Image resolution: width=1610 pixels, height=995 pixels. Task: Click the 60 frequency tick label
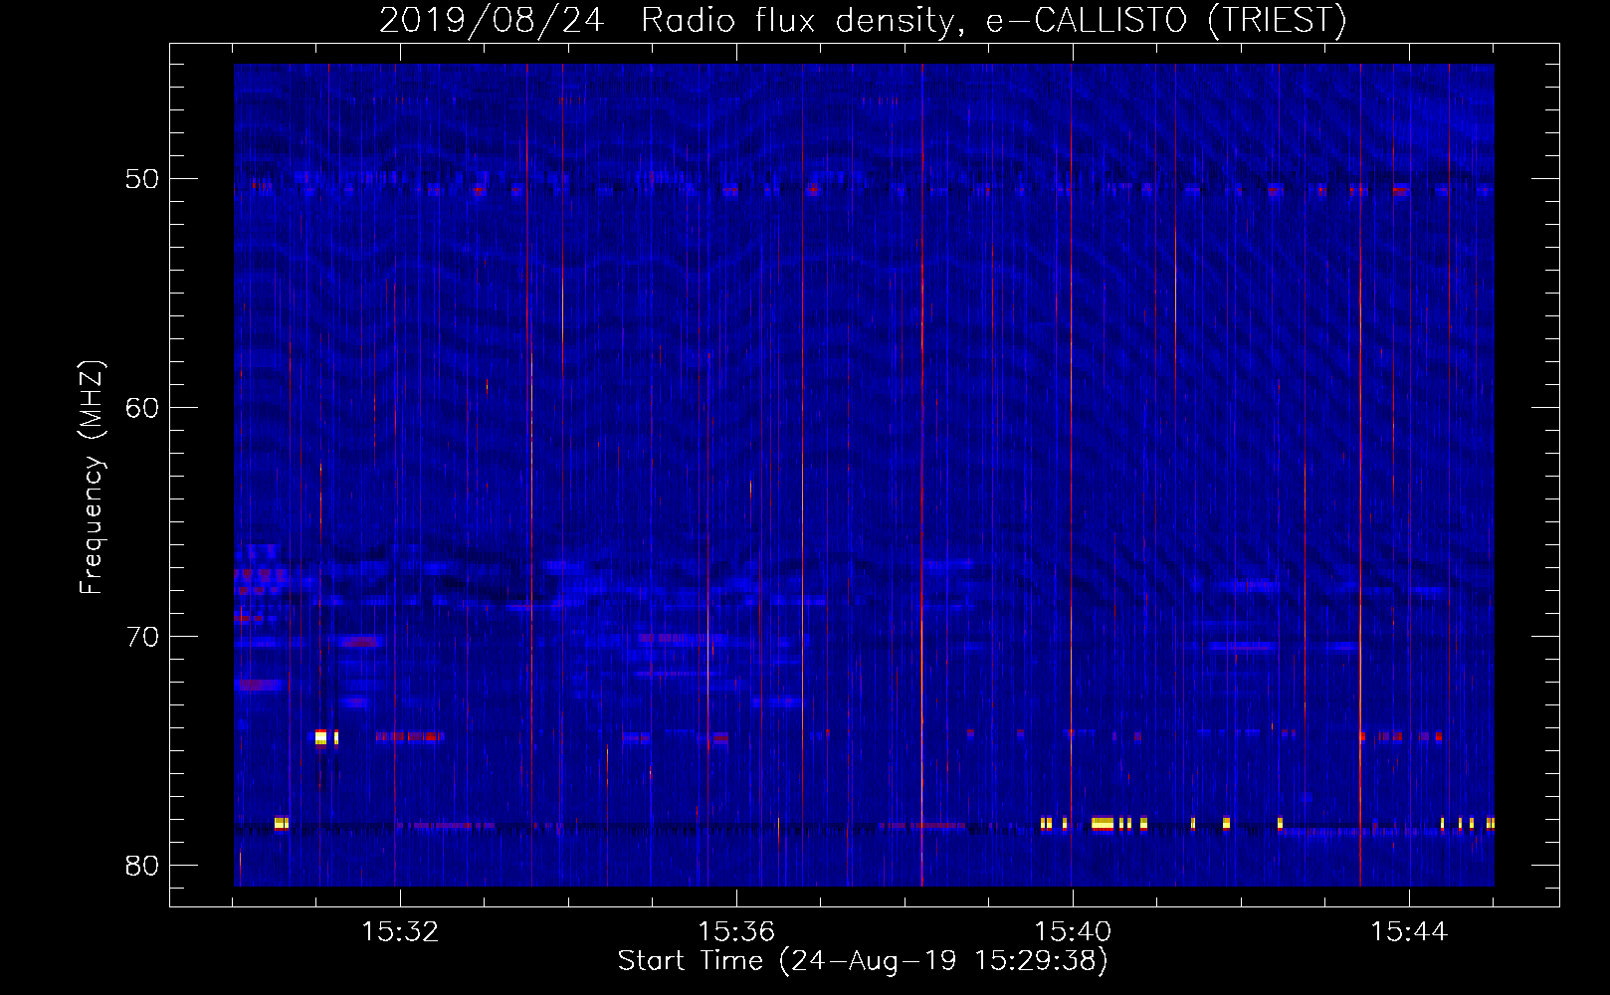[143, 408]
